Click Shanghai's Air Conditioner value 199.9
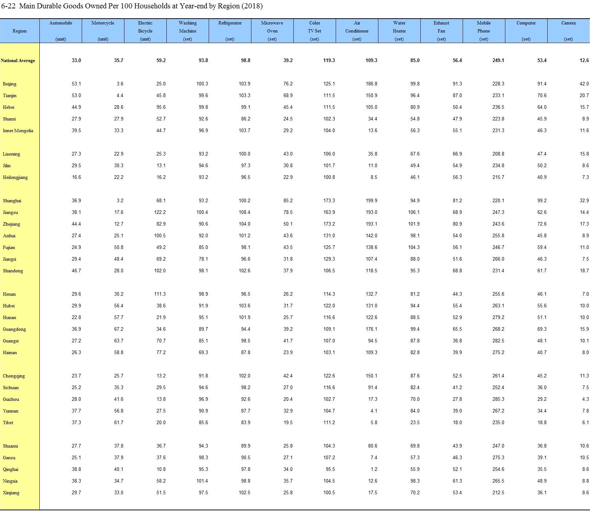This screenshot has height=522, width=590. tap(371, 201)
